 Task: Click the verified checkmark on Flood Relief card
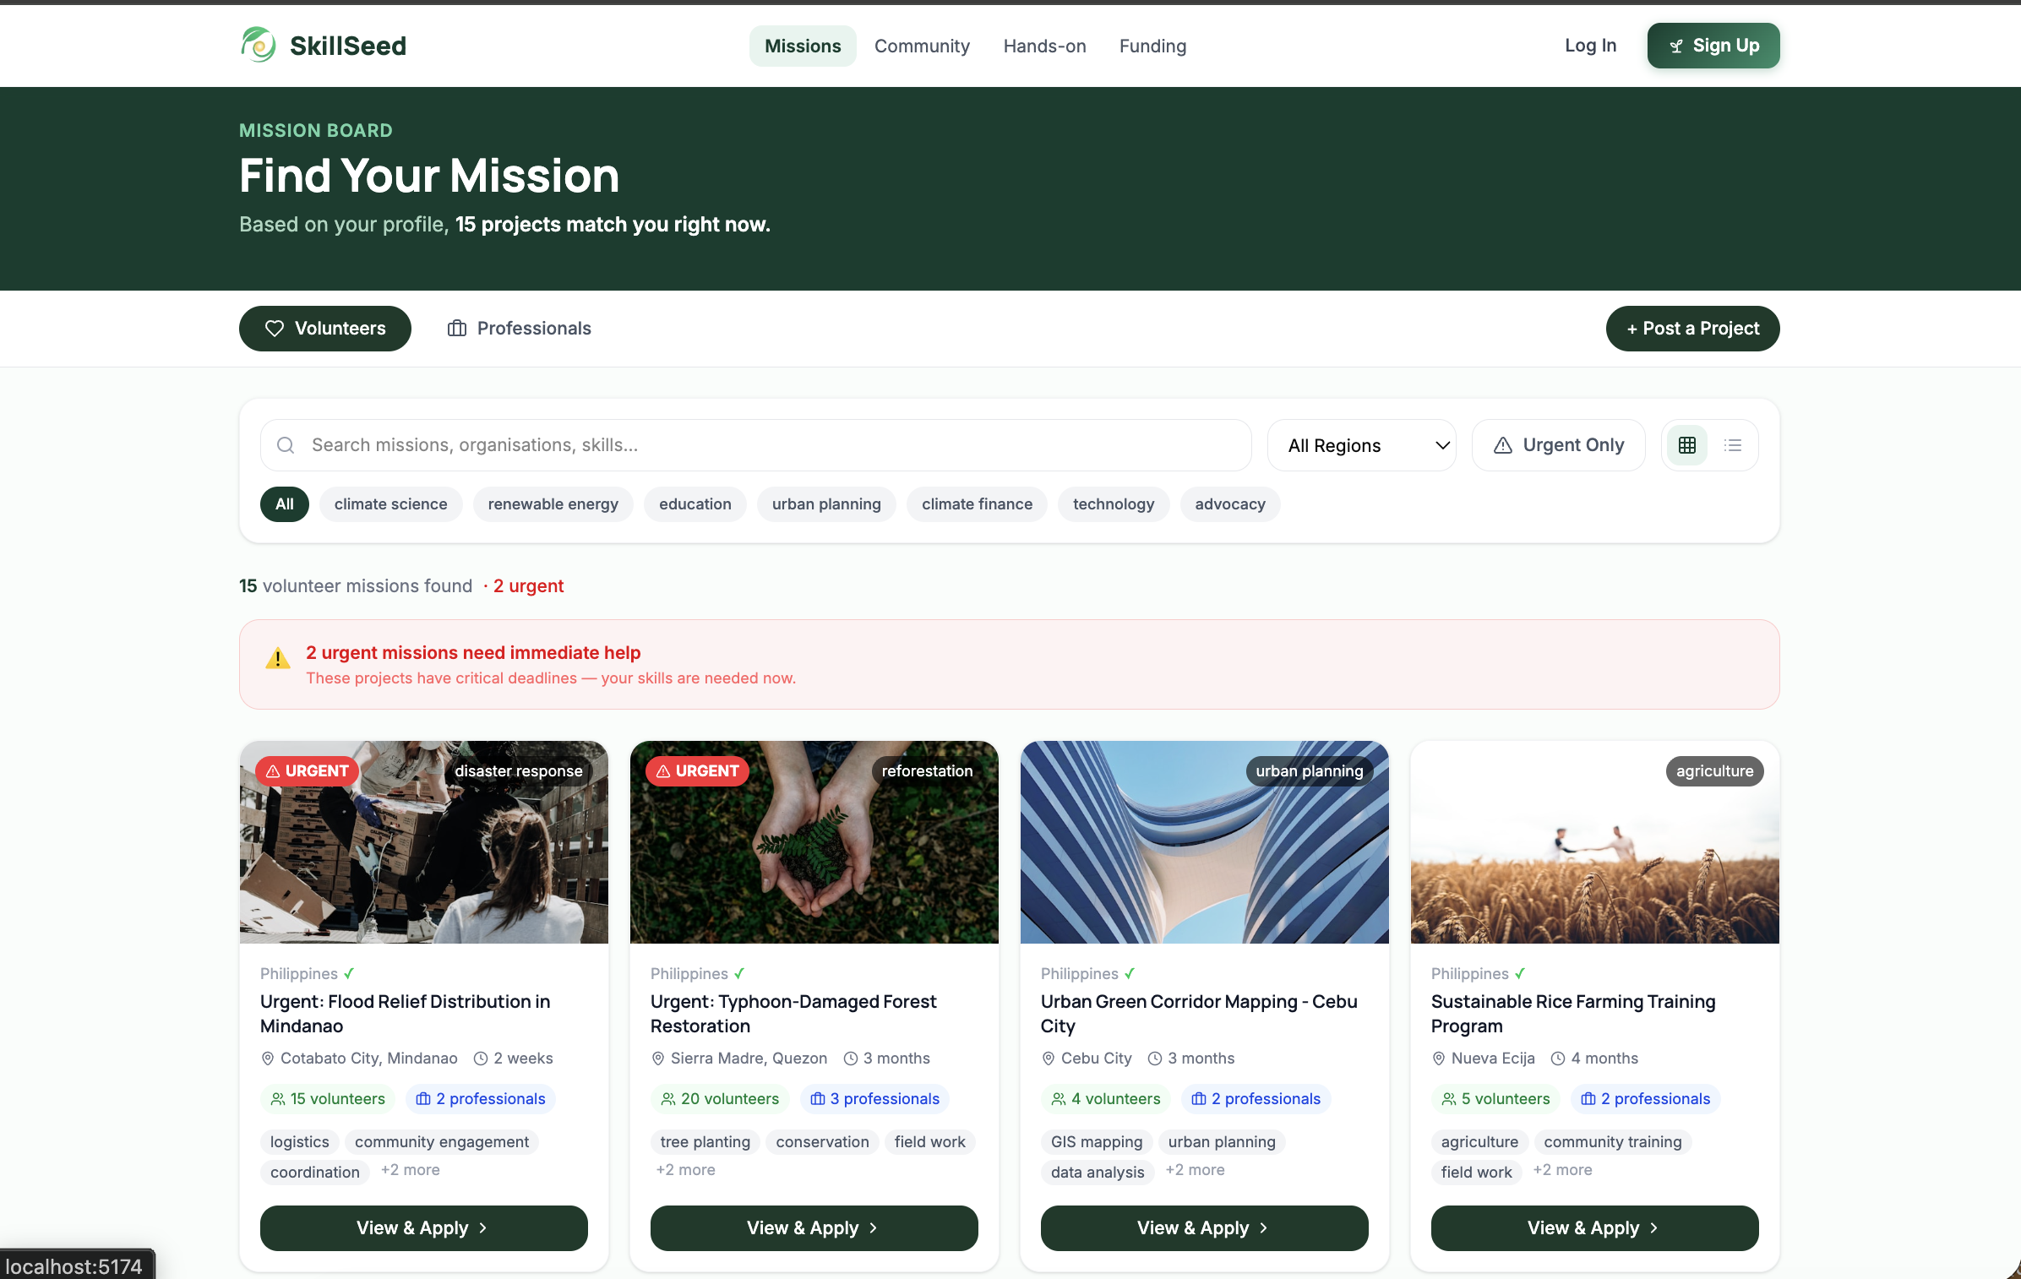point(349,973)
